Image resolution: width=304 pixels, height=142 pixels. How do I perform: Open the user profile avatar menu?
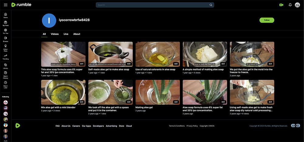pos(297,5)
